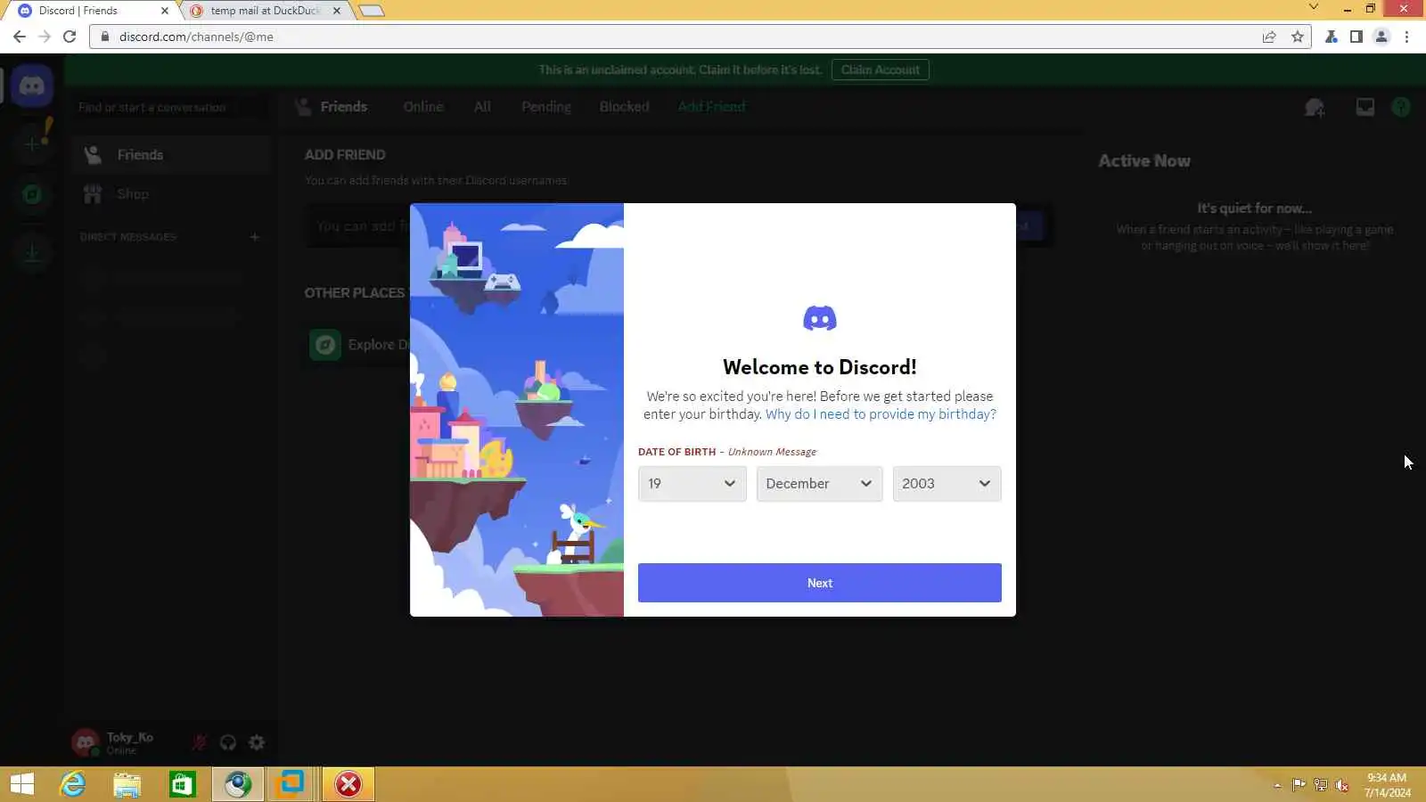Click Find or start a conversation box
The width and height of the screenshot is (1426, 802).
click(x=171, y=108)
